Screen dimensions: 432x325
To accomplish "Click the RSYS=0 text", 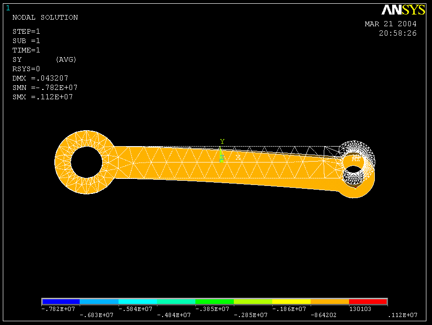I will click(26, 69).
